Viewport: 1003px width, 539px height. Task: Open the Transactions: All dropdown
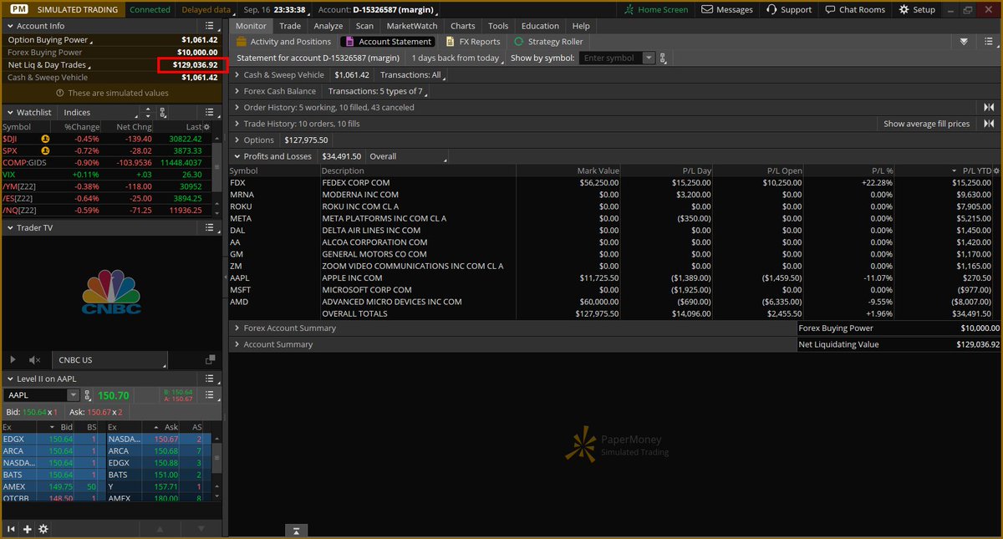pyautogui.click(x=413, y=74)
